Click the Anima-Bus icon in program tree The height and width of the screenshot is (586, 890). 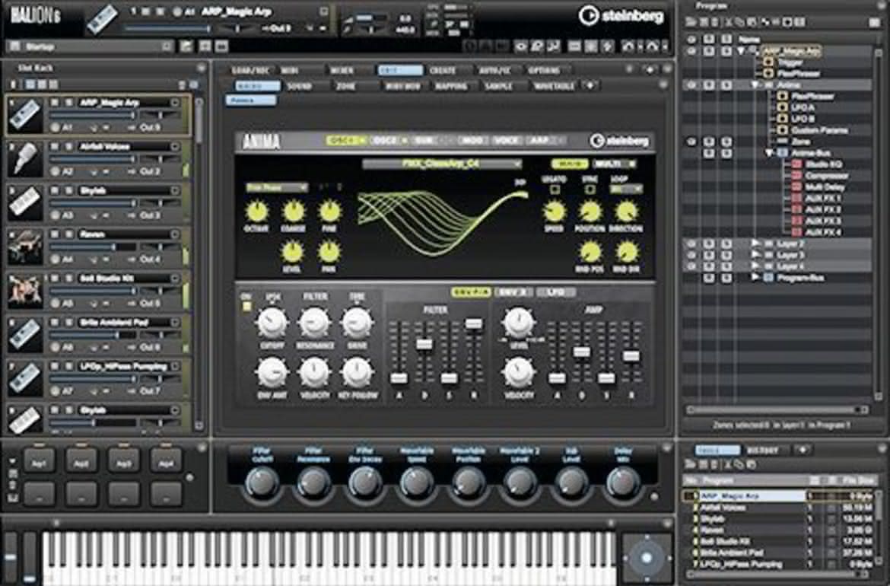tap(781, 153)
